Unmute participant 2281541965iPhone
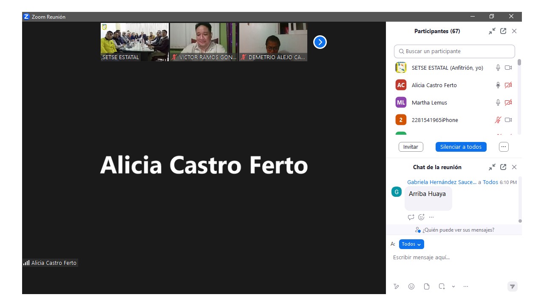Viewport: 544px width, 306px height. [498, 120]
